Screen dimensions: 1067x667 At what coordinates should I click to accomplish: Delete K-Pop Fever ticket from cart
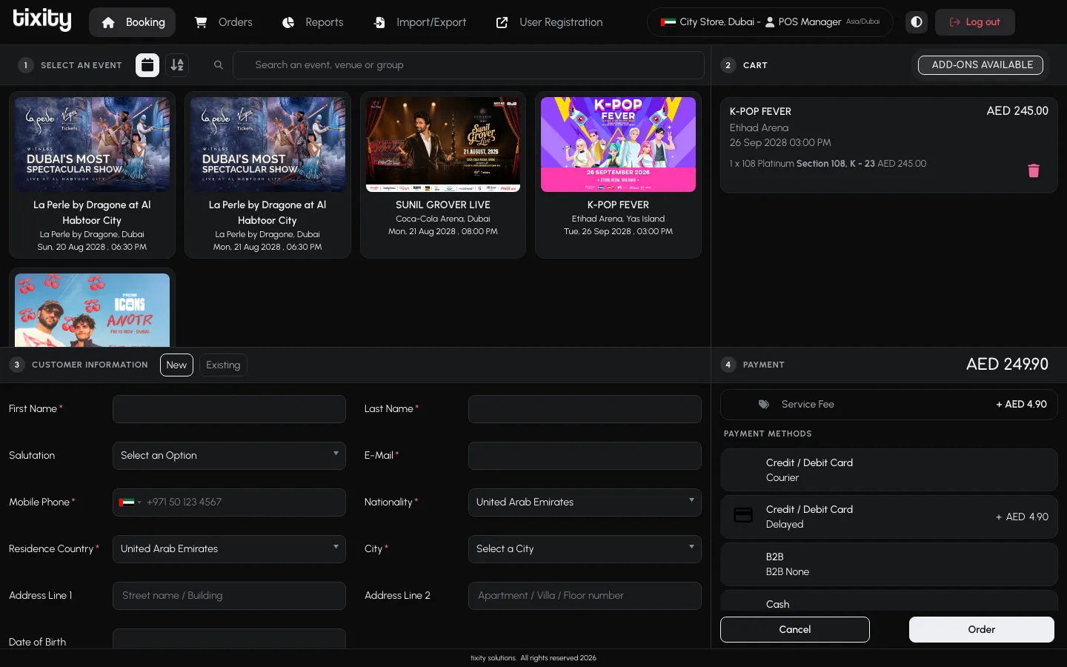click(1034, 170)
